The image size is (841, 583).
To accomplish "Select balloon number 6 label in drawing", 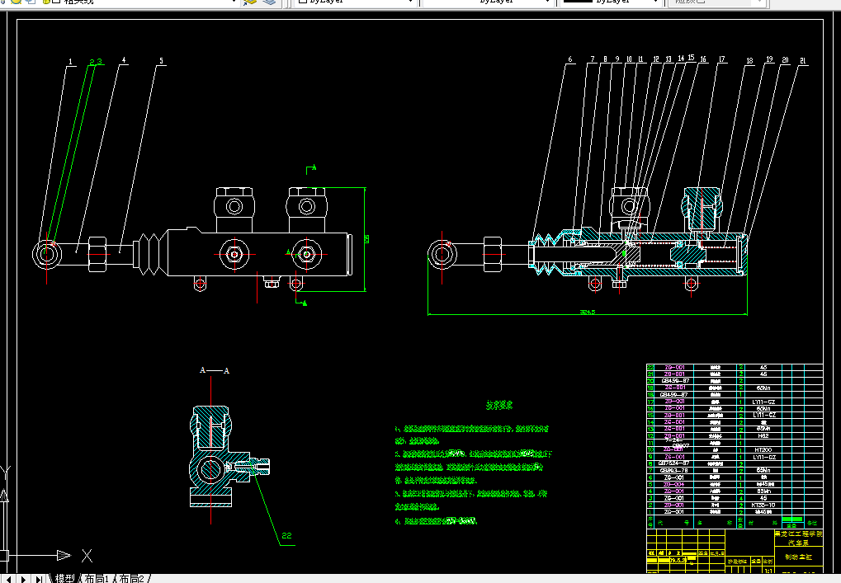I will [x=570, y=59].
